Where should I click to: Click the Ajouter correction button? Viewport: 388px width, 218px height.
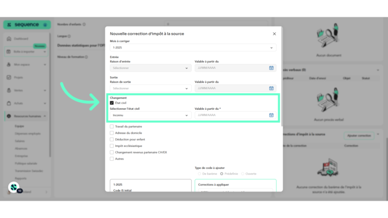[x=359, y=136]
